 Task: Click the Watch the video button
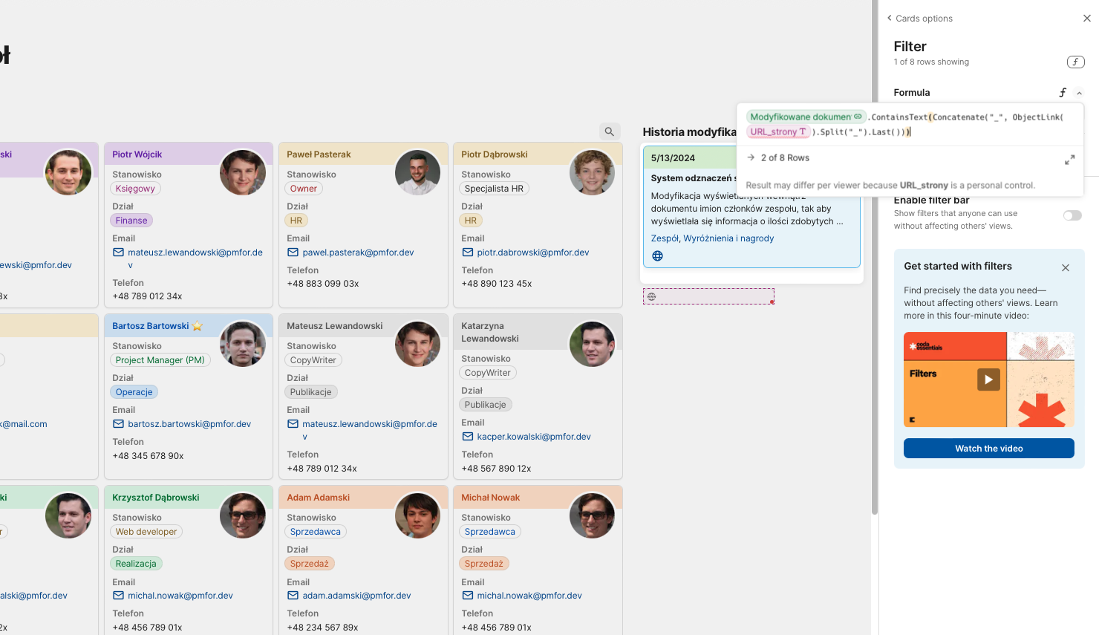click(x=988, y=449)
